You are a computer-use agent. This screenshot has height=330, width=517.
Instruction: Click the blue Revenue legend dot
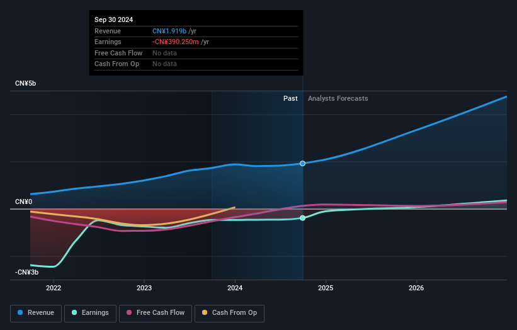click(20, 312)
